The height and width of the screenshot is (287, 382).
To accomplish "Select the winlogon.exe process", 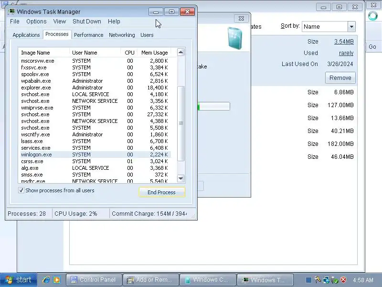I will point(95,155).
